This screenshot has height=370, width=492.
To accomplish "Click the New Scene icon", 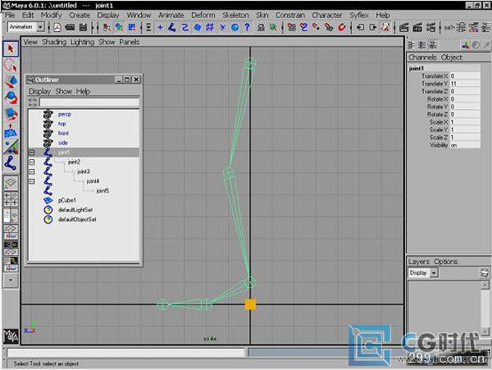I will (x=57, y=28).
